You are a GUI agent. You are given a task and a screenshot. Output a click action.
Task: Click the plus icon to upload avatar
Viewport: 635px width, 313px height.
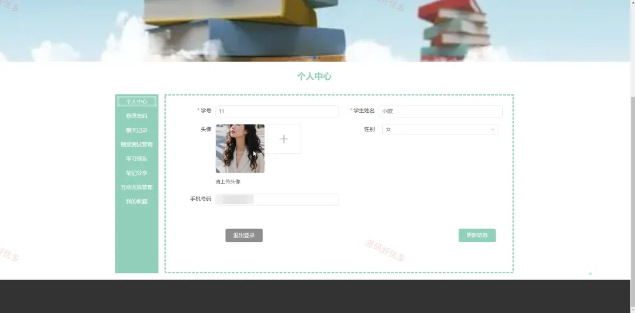click(284, 139)
